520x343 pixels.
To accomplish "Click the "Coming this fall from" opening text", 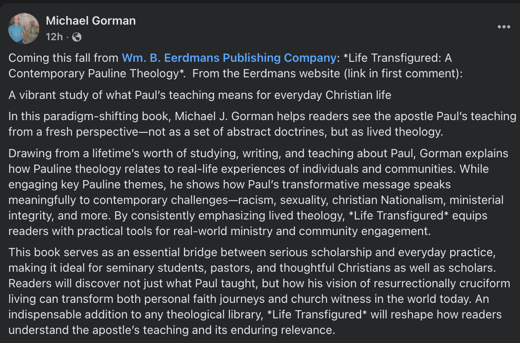I will pos(63,57).
